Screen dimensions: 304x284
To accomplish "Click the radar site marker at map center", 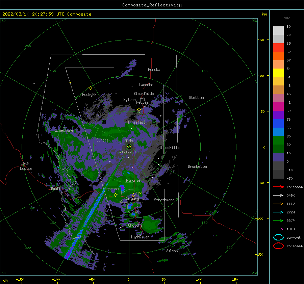I will (x=129, y=147).
